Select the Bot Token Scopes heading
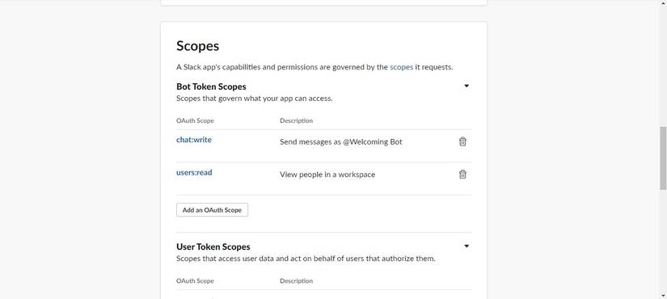 [211, 86]
